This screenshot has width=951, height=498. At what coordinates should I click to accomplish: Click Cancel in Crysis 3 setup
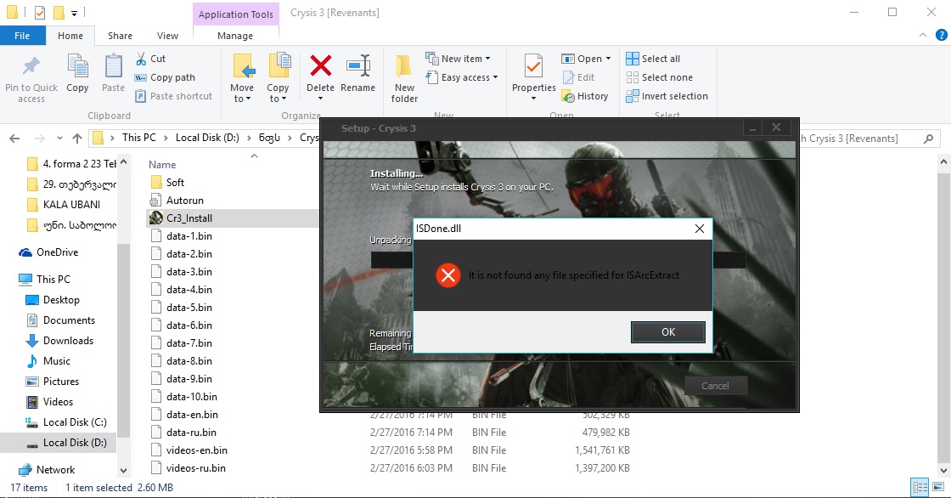coord(715,385)
